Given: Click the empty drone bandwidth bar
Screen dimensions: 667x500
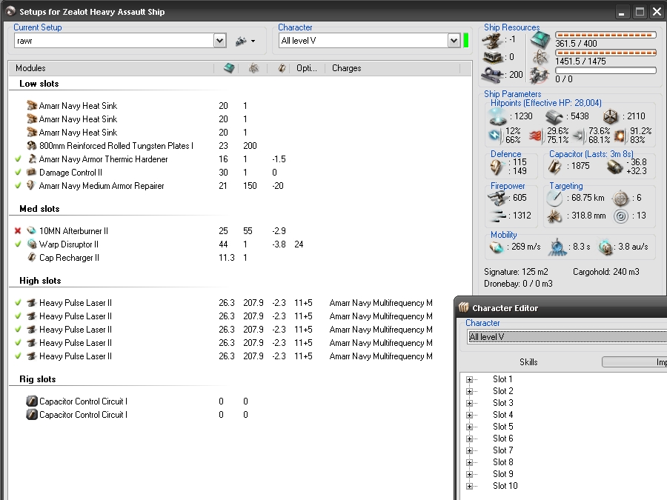Looking at the screenshot, I should (x=605, y=70).
